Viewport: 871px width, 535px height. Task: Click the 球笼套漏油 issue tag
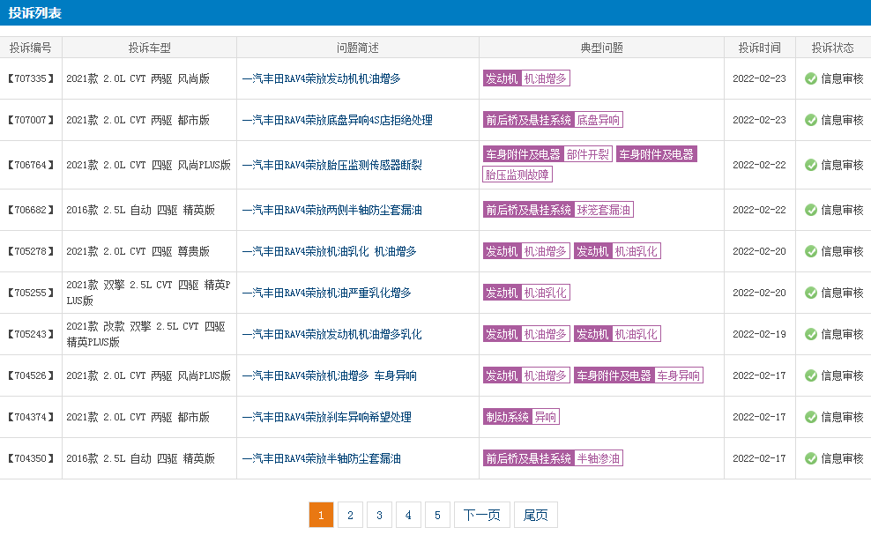(604, 210)
